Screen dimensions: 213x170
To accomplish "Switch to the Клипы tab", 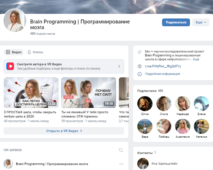I will [x=35, y=52].
